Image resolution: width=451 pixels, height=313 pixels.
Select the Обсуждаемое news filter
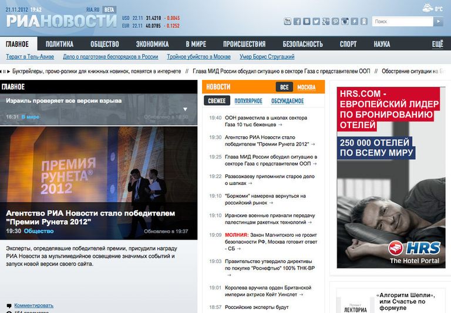point(287,101)
